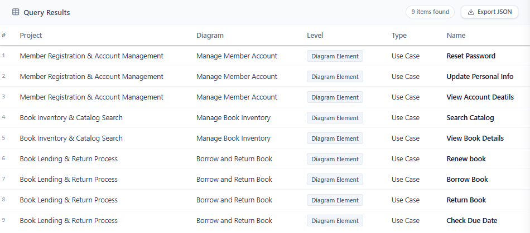Open the Search Catalog use case

coord(470,117)
